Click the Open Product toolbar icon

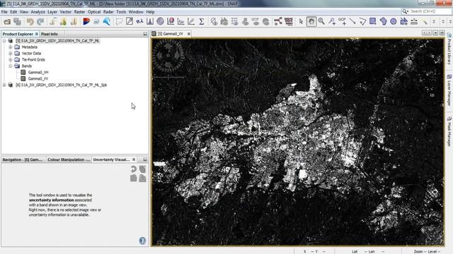(7, 22)
